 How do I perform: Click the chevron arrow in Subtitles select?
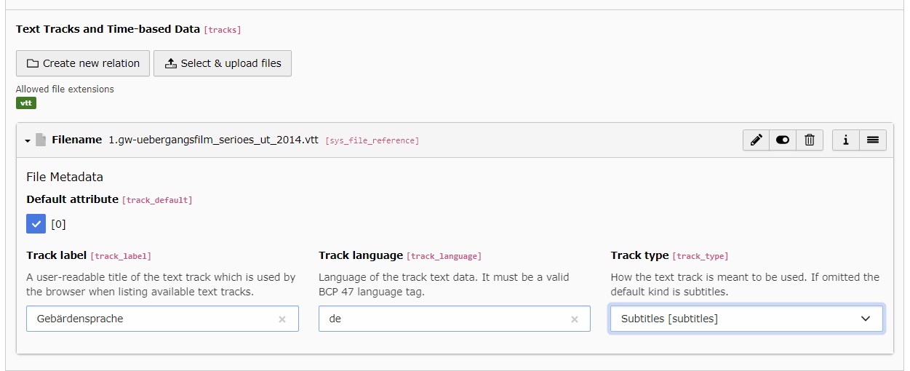866,319
